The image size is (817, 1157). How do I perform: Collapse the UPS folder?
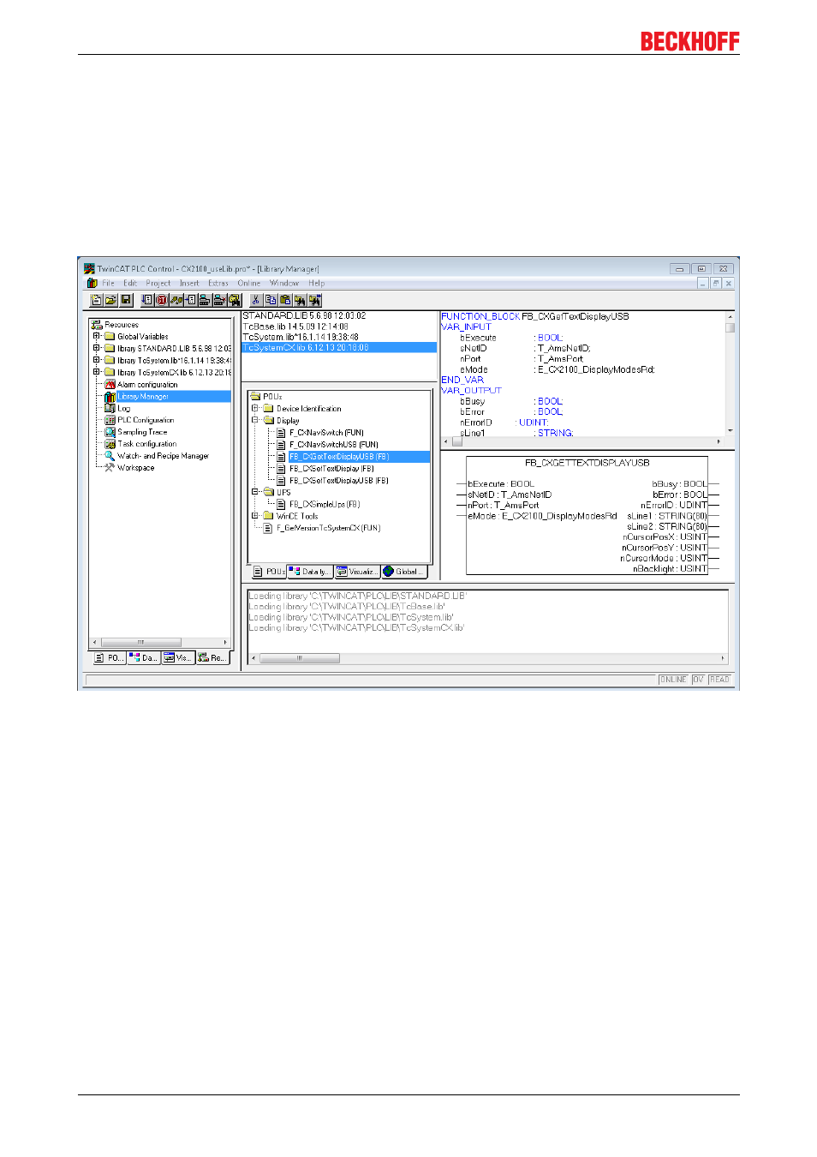tap(255, 493)
